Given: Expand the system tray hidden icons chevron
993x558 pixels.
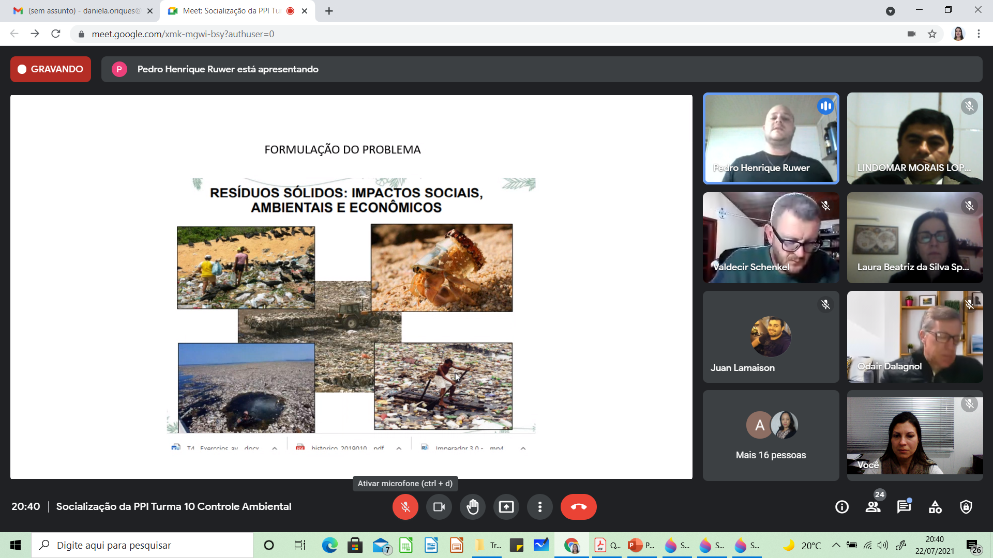Looking at the screenshot, I should [x=836, y=545].
